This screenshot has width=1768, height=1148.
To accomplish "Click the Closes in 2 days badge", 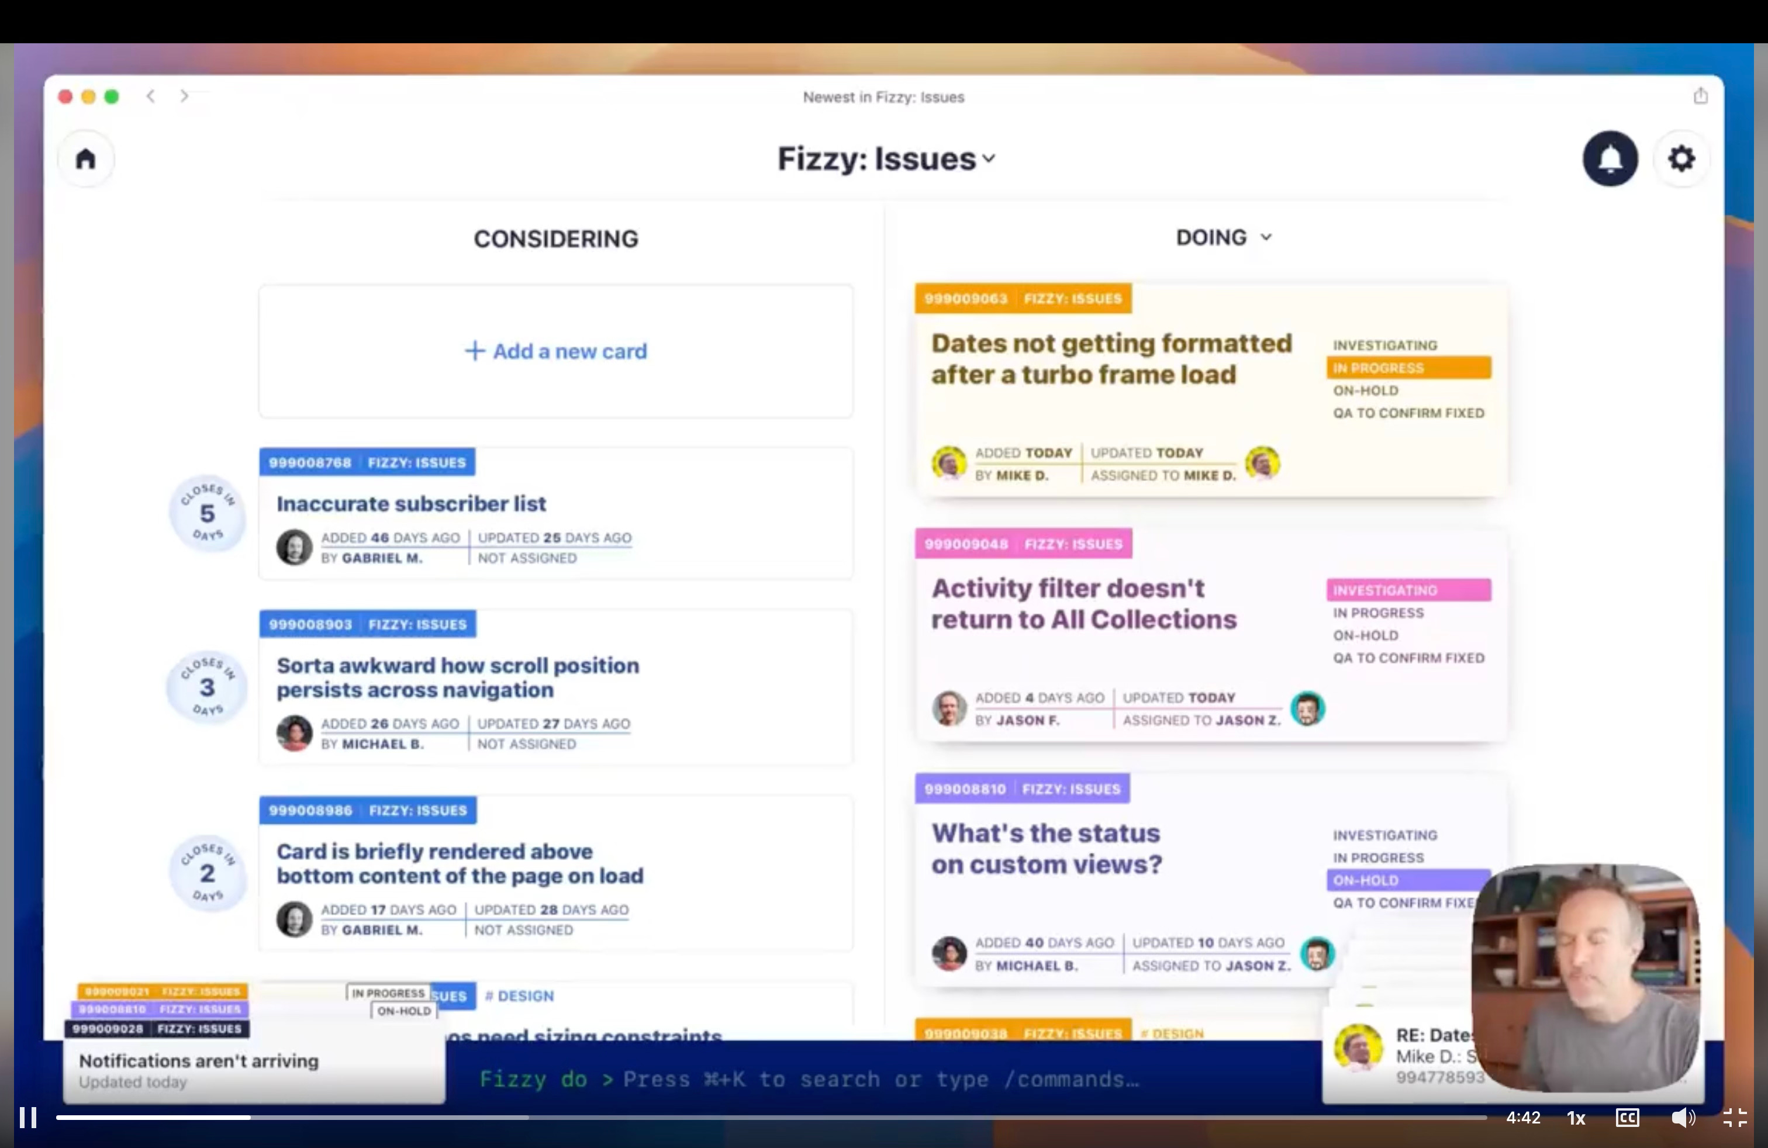I will [x=207, y=873].
